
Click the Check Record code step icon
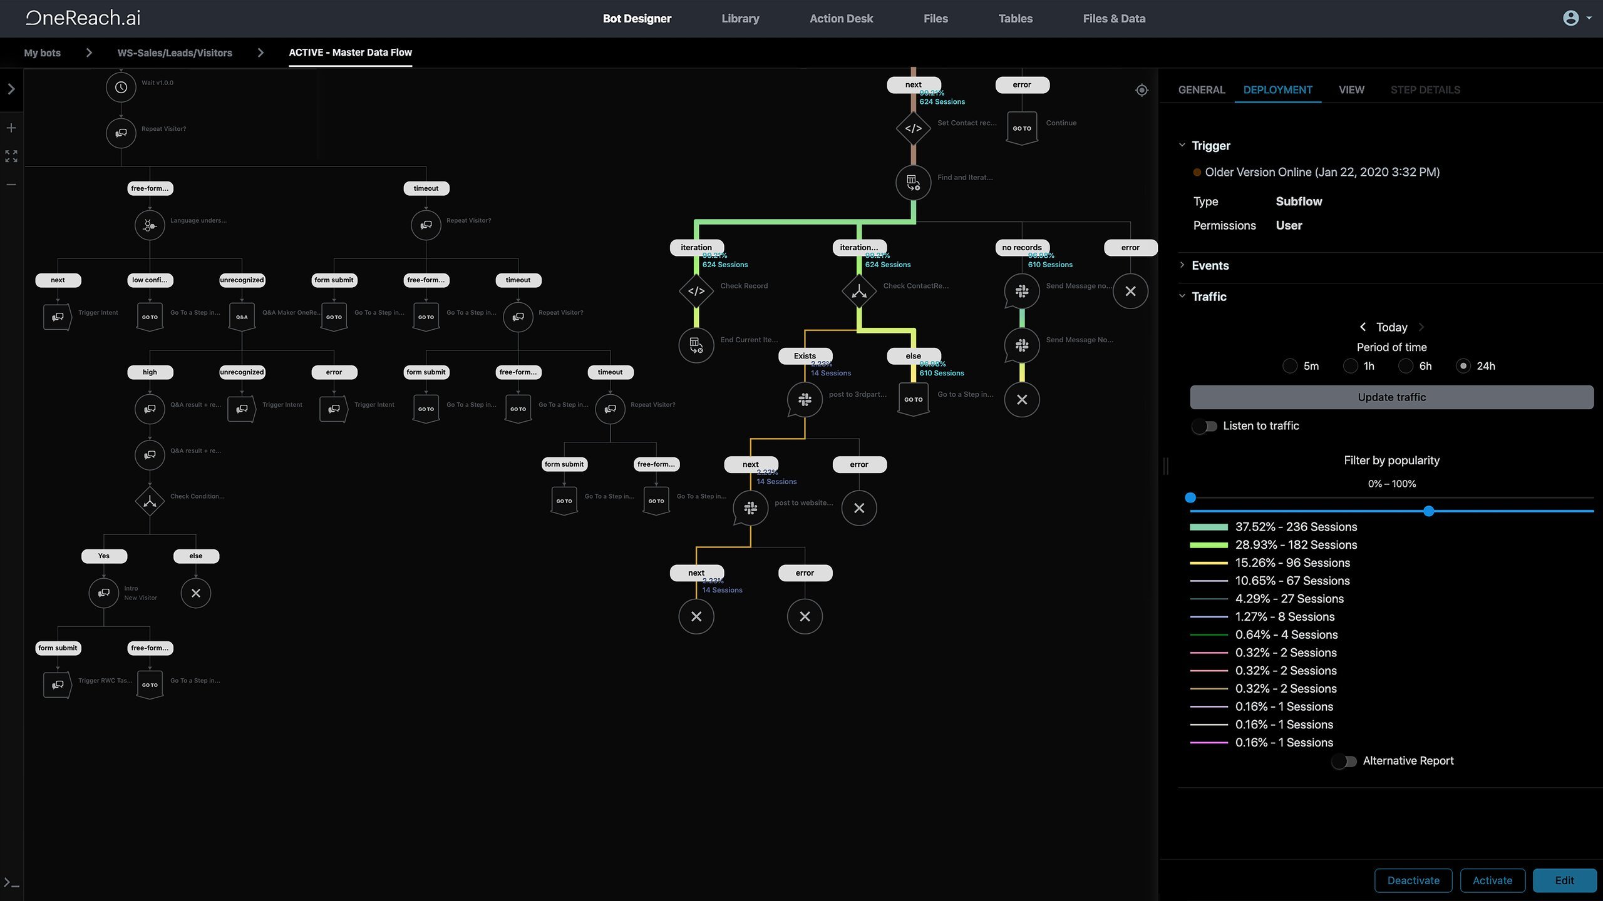pos(696,291)
